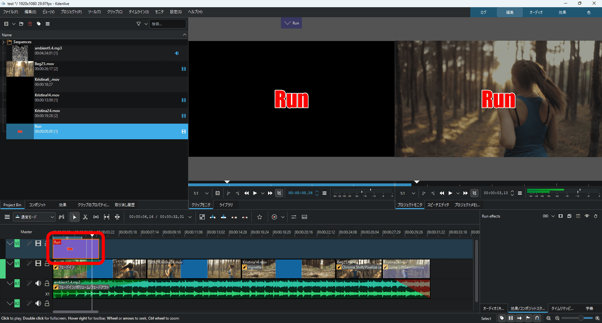Play the project monitor
Viewport: 602px width, 323px height.
(450, 193)
